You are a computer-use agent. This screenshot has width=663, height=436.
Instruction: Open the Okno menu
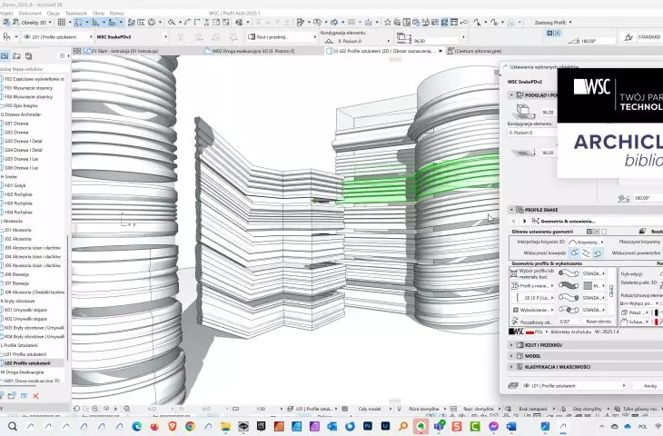tap(98, 14)
